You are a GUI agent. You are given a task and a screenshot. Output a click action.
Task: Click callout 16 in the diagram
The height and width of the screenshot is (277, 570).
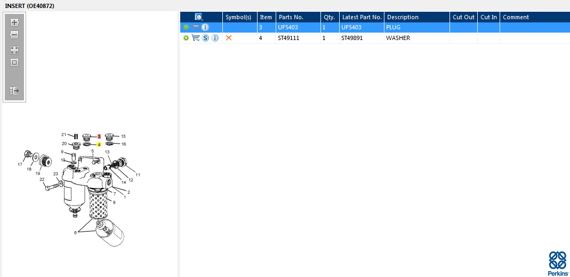pos(124,144)
